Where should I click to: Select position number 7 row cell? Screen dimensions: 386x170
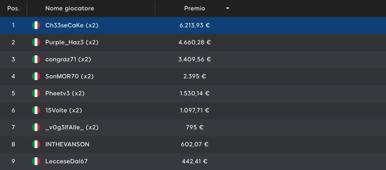(x=13, y=127)
